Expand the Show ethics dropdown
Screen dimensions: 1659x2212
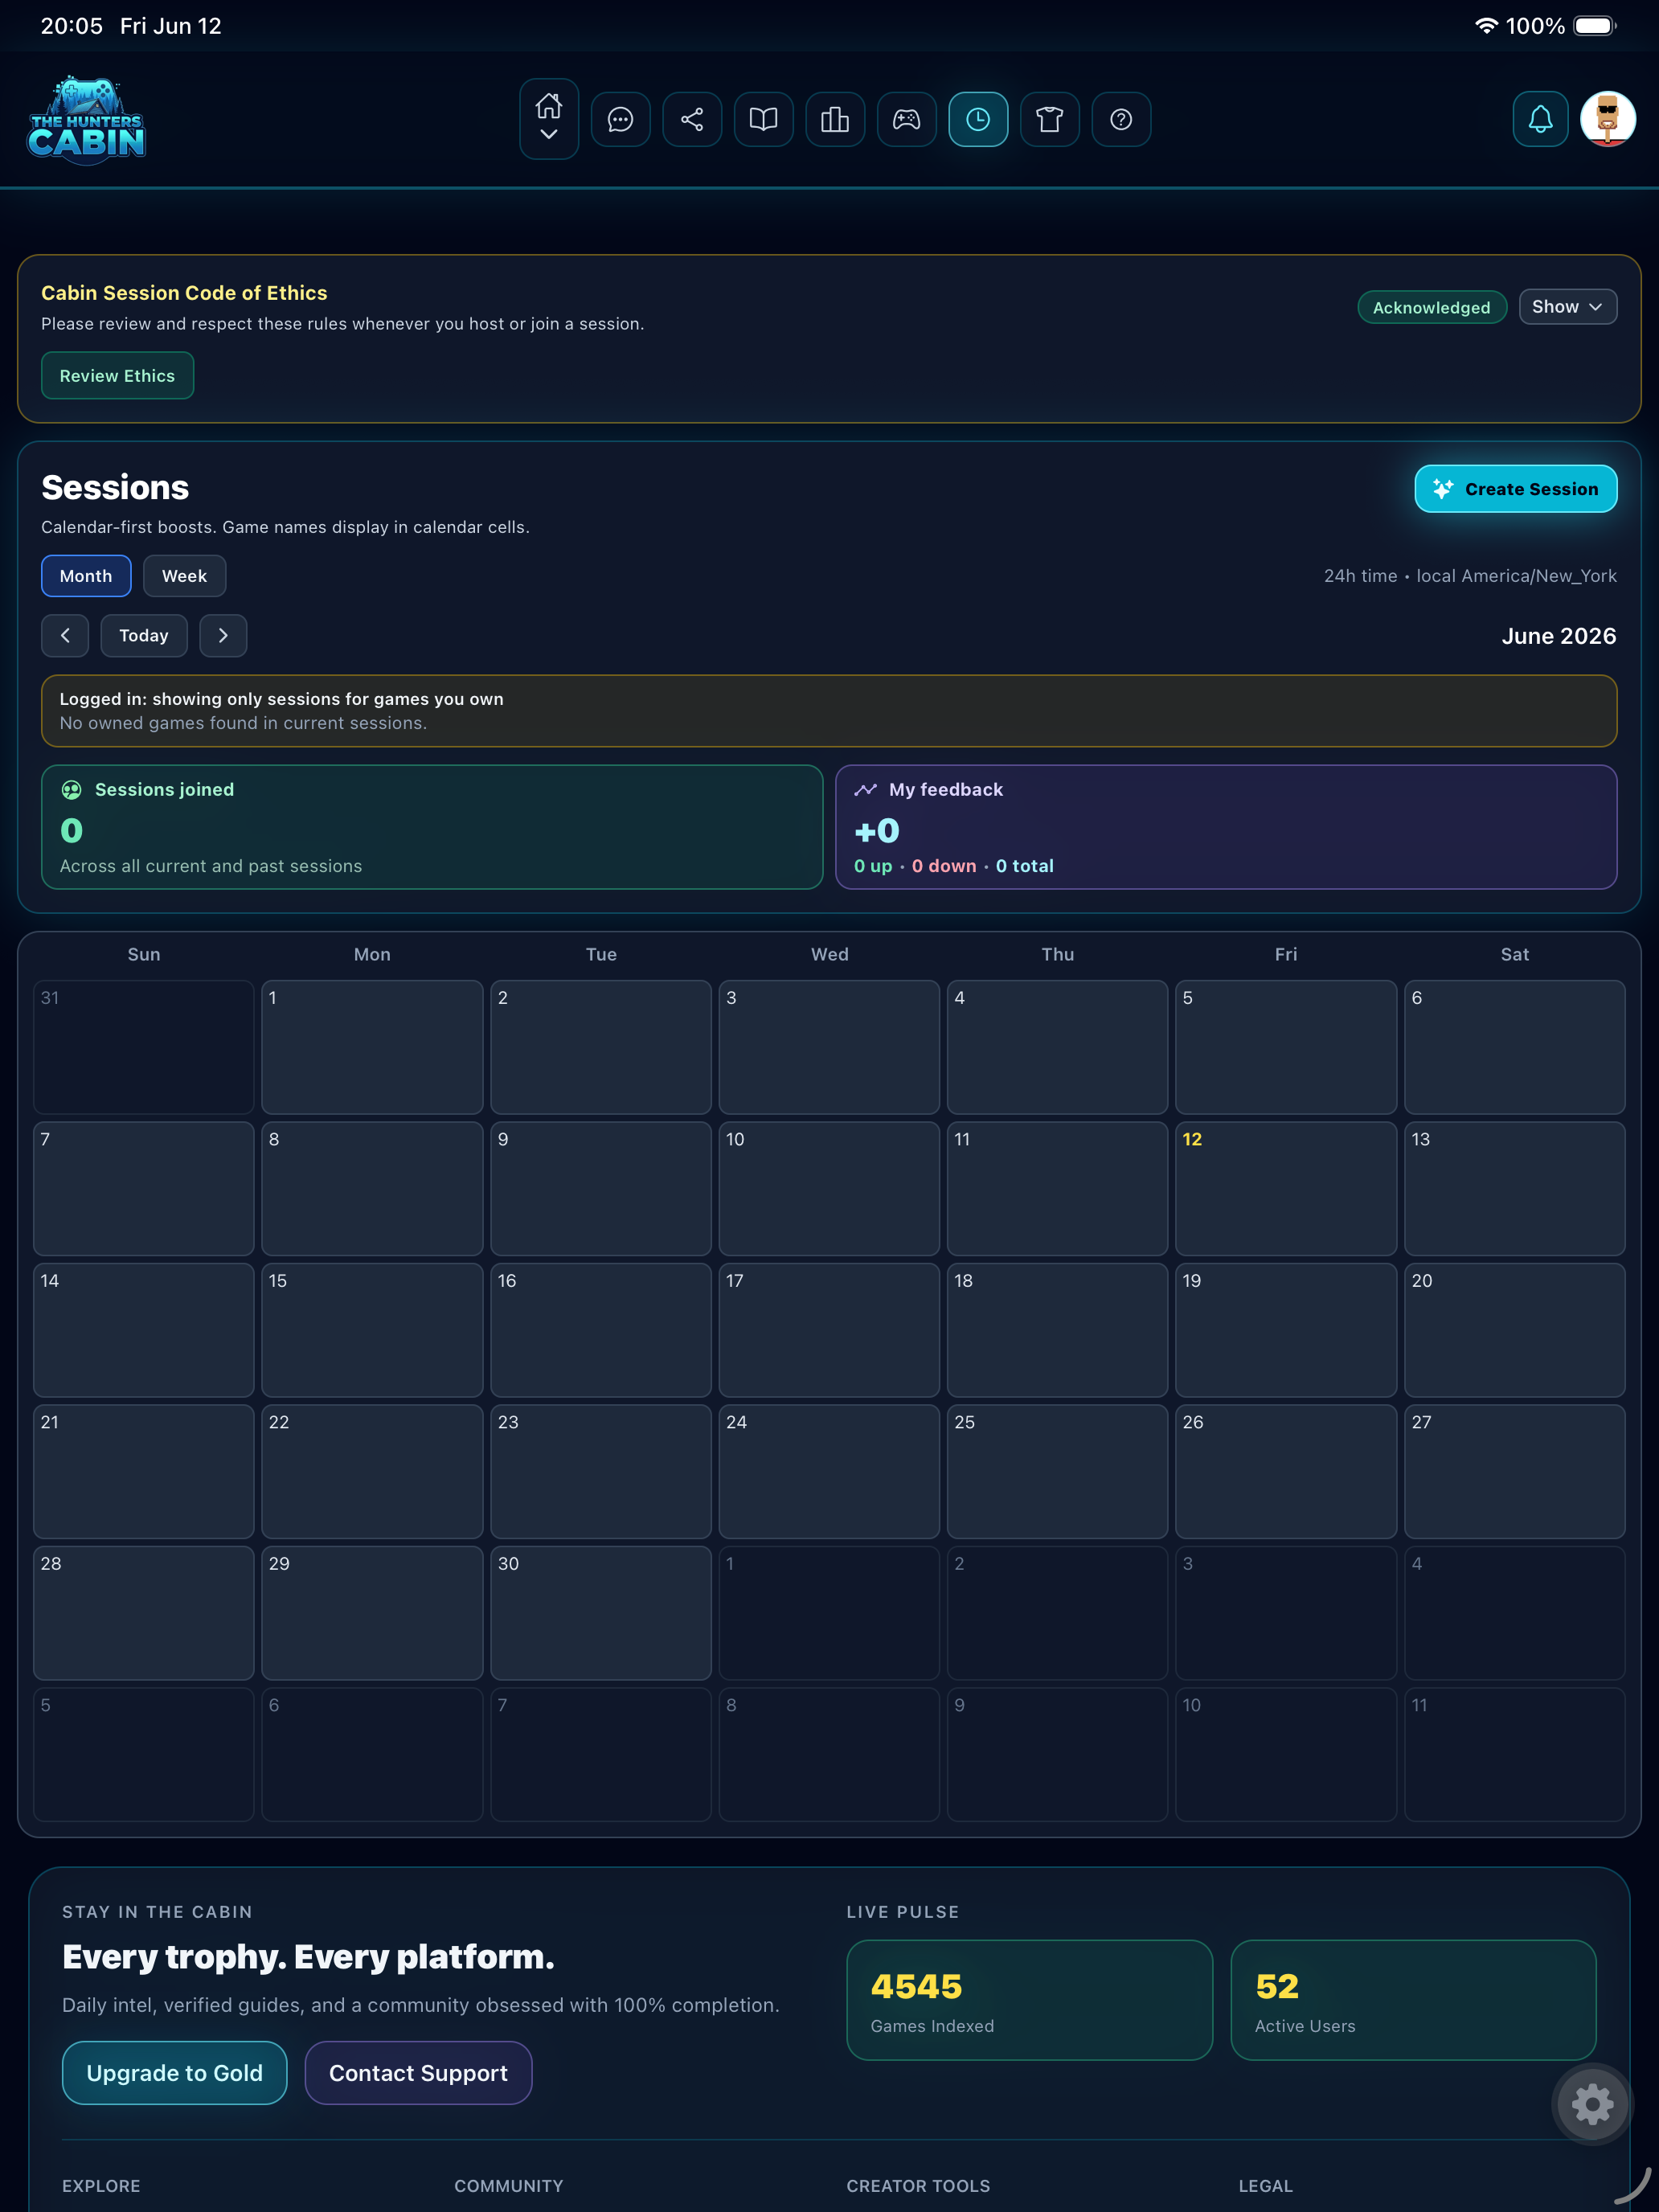click(1567, 307)
